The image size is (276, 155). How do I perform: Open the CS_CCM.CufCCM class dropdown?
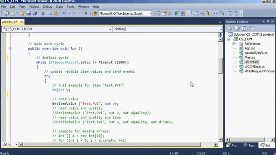point(110,29)
